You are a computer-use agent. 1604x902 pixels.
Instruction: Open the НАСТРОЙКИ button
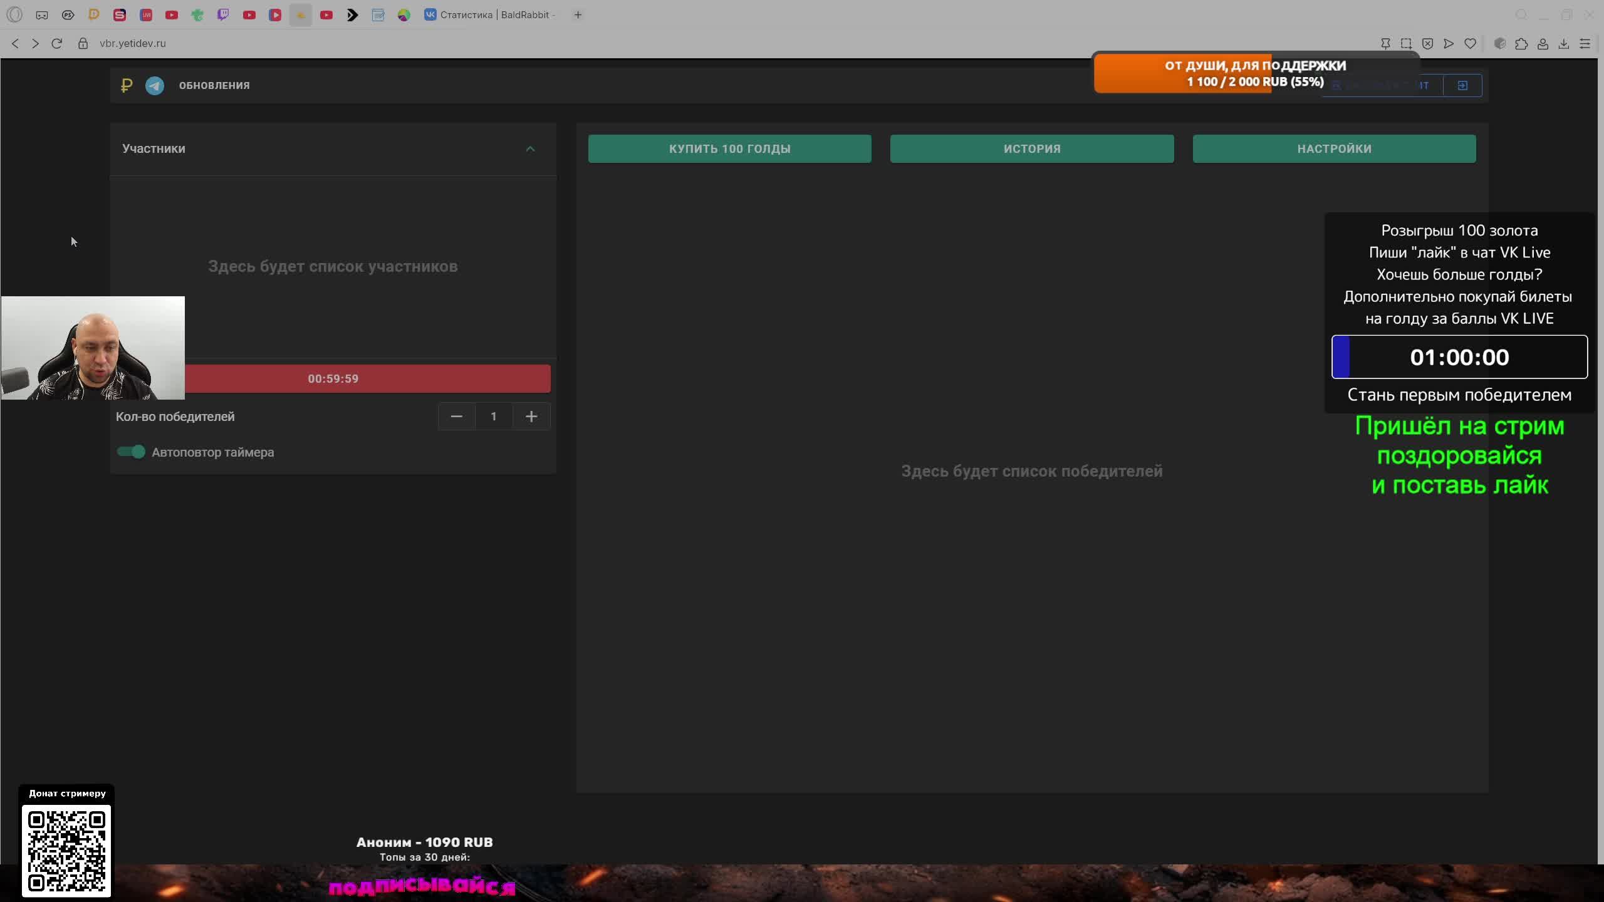coord(1334,149)
